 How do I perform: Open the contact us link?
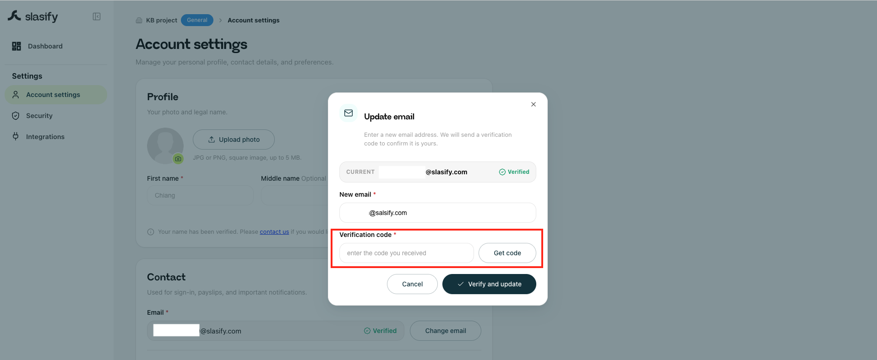(x=274, y=232)
